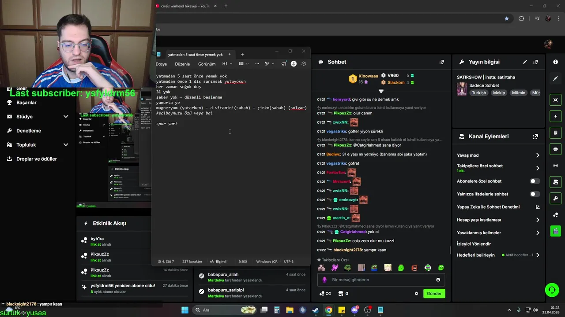This screenshot has height=317, width=565.
Task: Pop out the Sohbet chat panel
Action: 441,62
